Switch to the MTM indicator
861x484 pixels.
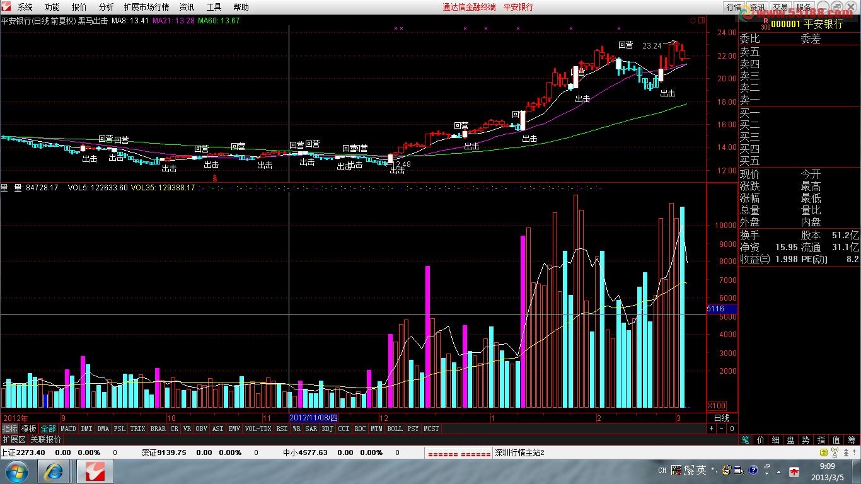(x=376, y=429)
